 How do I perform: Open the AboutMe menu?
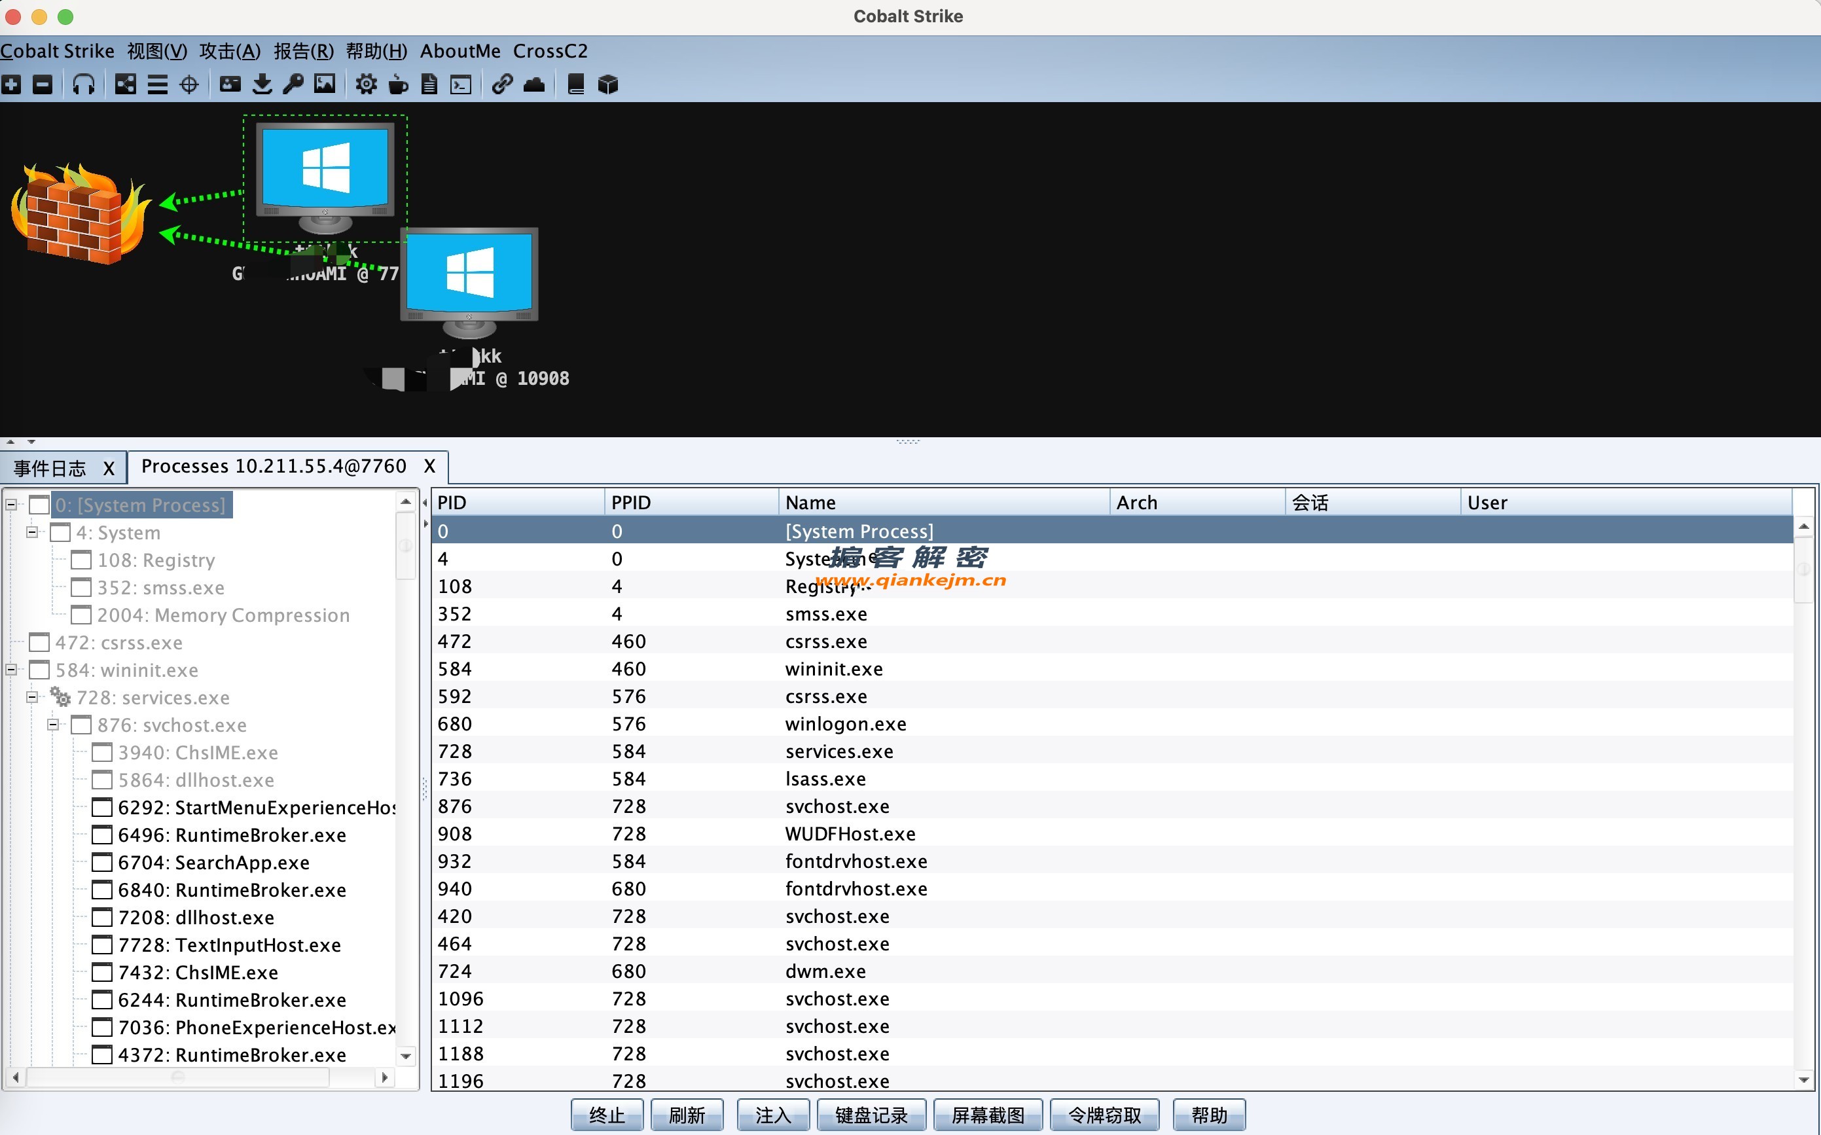click(460, 51)
